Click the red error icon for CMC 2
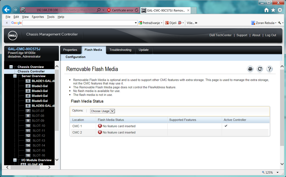Screen dimensions: 286x177 tap(100, 132)
